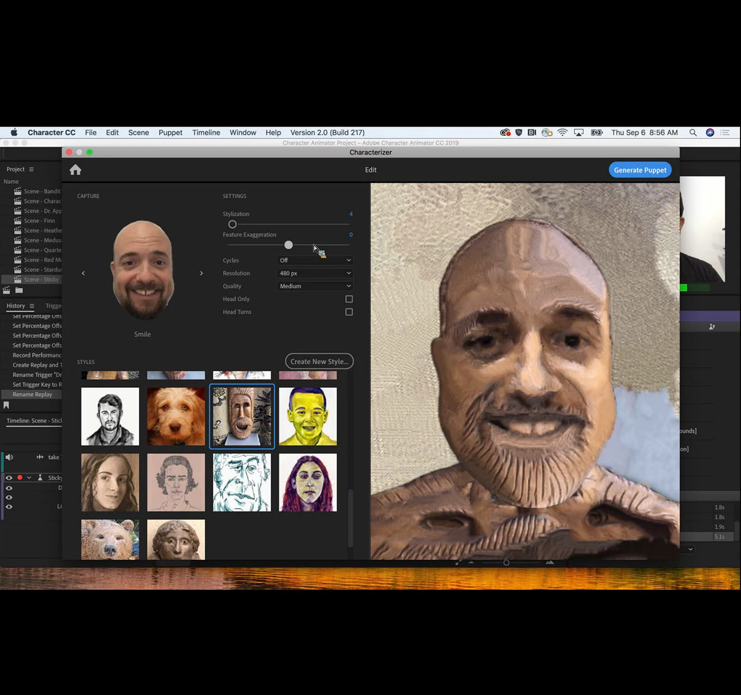Click the Create New Style button
Screen dimensions: 741x695
pos(319,362)
